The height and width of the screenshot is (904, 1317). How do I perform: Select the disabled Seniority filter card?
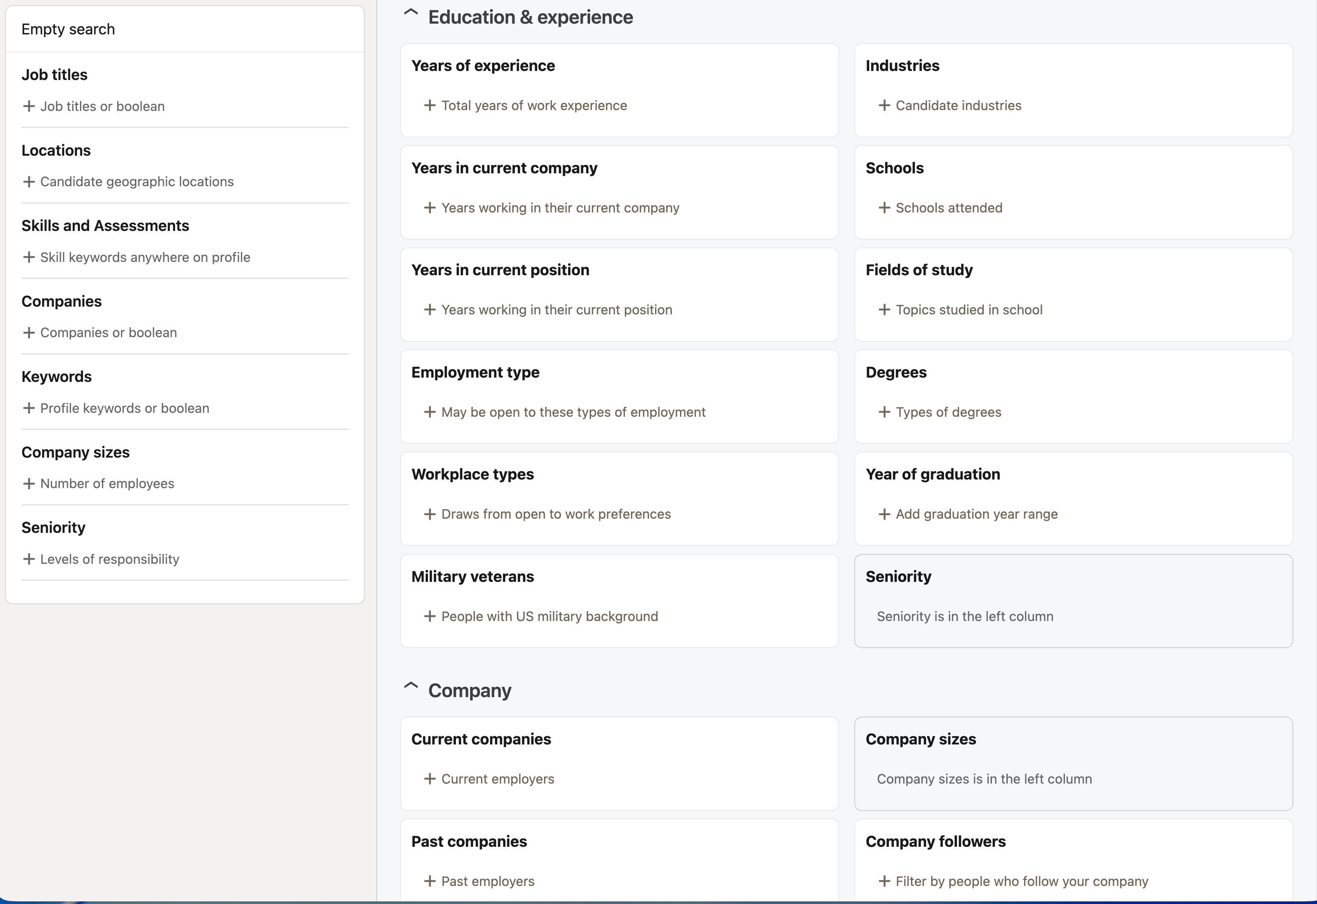1073,601
